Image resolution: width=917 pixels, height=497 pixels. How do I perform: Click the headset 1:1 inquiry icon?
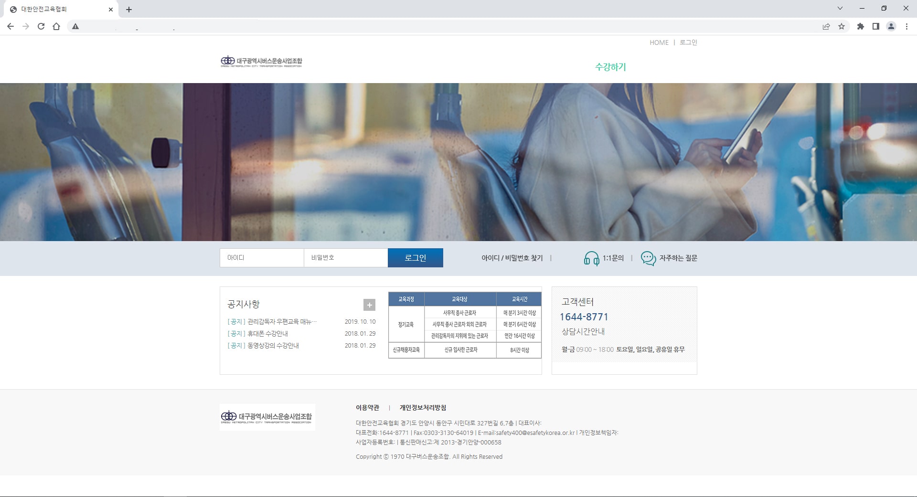[x=591, y=258]
